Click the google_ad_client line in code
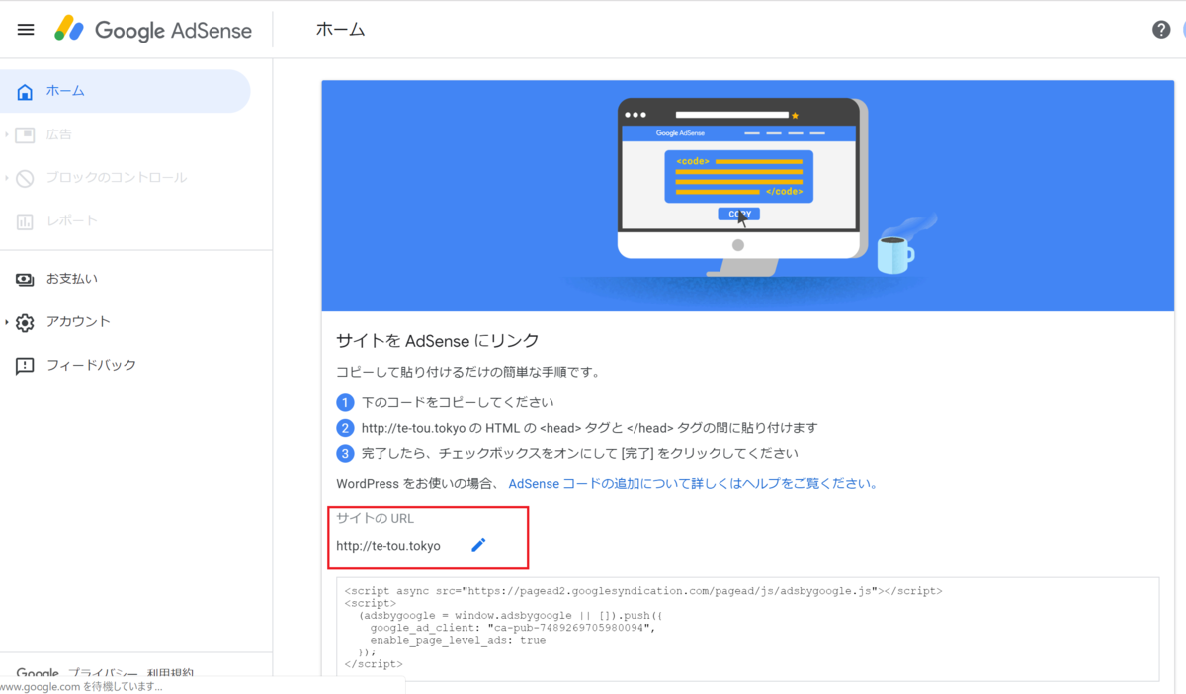 pyautogui.click(x=513, y=628)
